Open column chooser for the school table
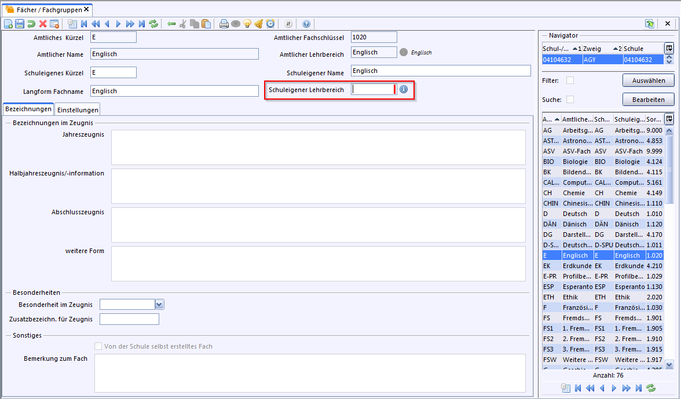 point(669,48)
